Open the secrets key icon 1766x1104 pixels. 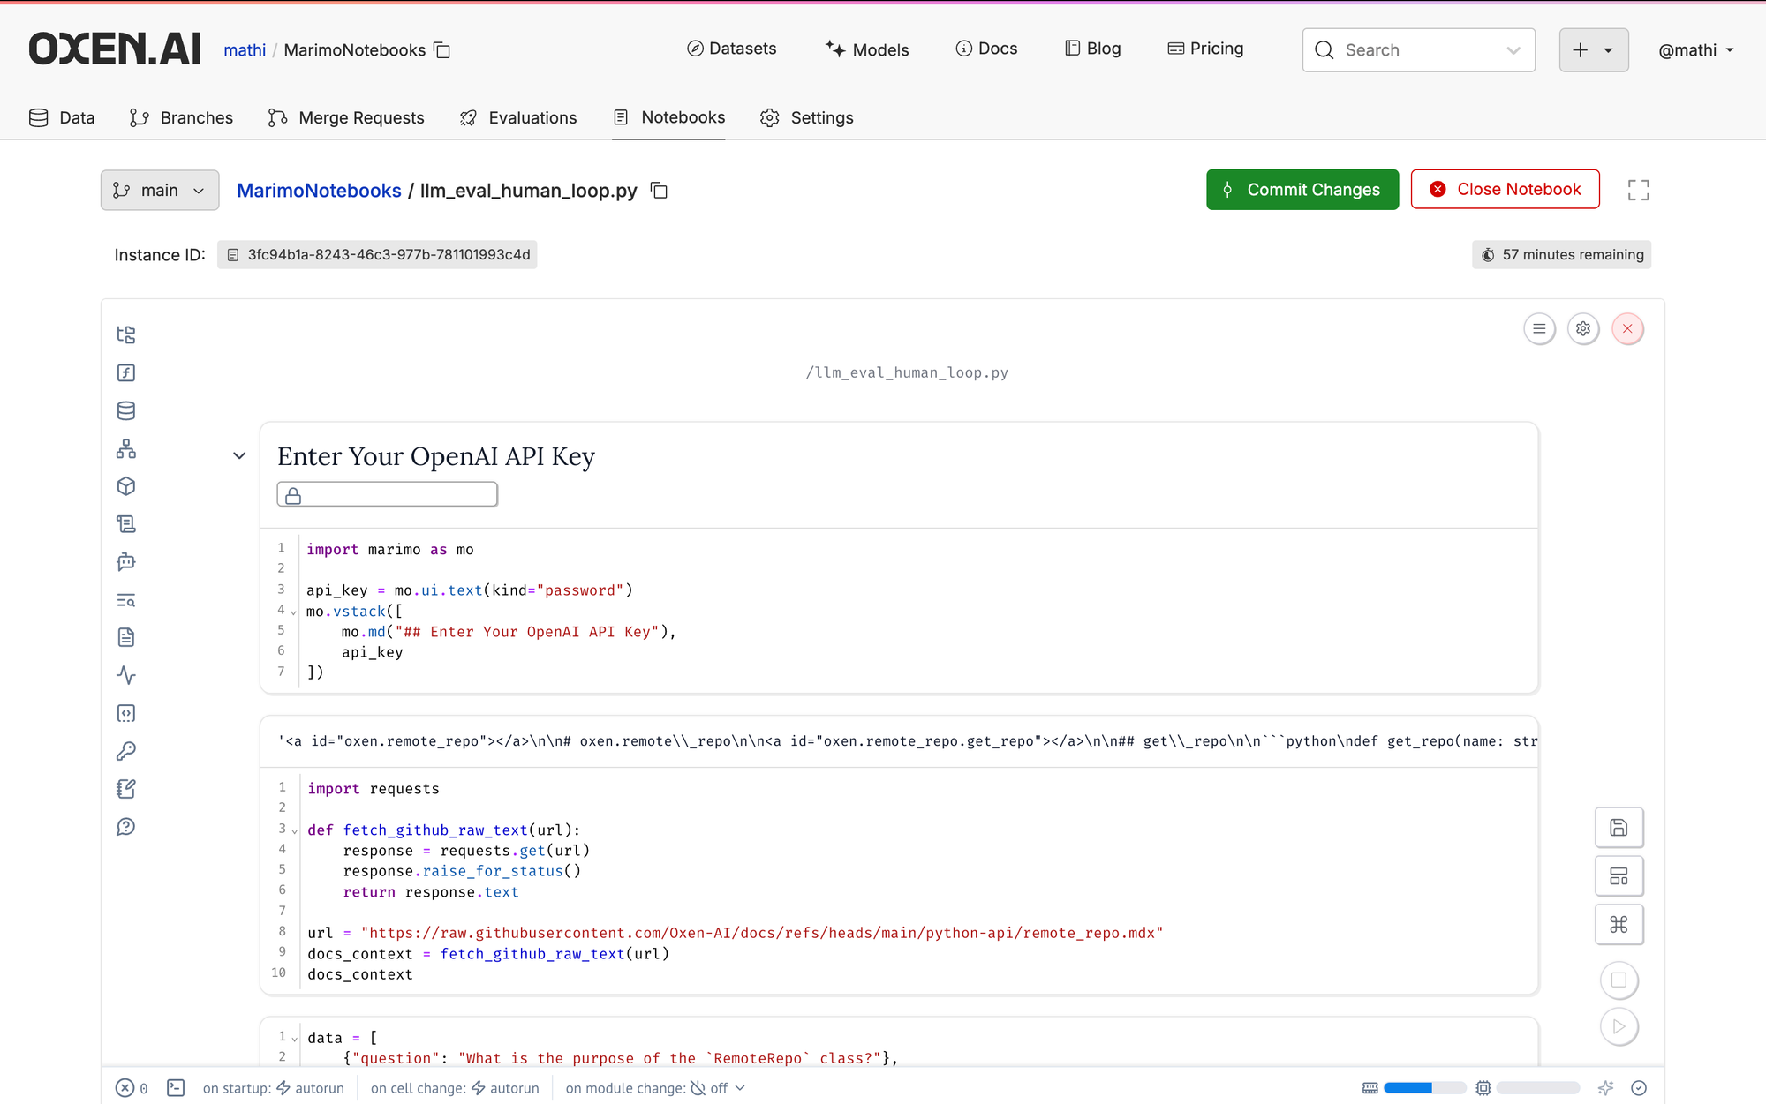pos(126,751)
